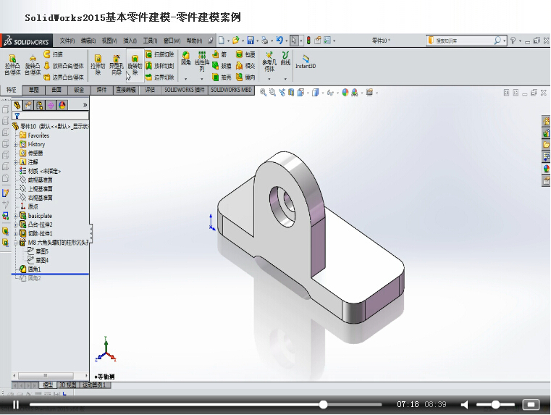Open the 异型孔向导 hole wizard
This screenshot has width=551, height=415.
click(117, 64)
